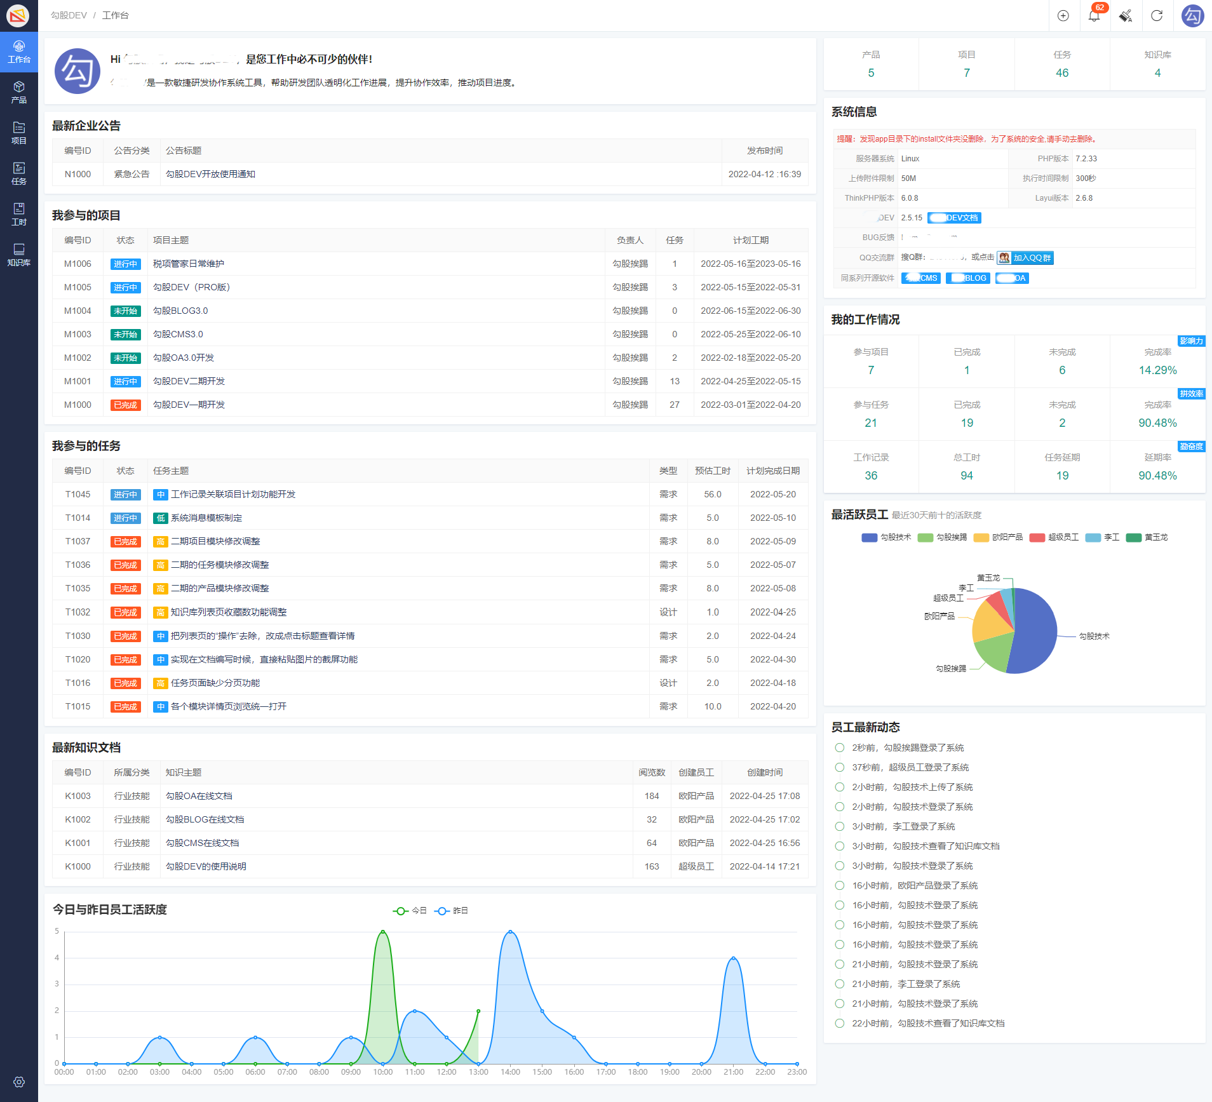Click the plus circle quick-add icon
1212x1102 pixels.
point(1063,15)
